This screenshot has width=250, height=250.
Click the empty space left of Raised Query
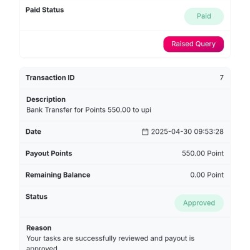click(x=92, y=44)
